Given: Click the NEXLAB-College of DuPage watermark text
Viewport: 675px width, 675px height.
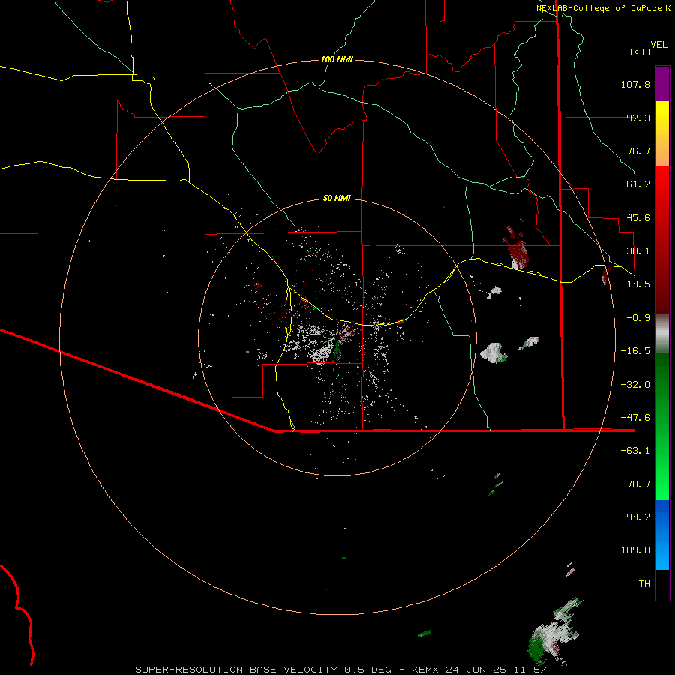Looking at the screenshot, I should 604,8.
